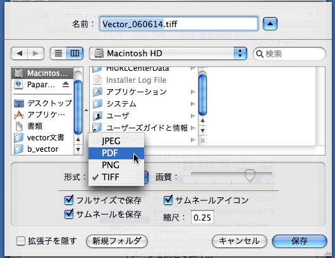
Task: Select Macintosh HD in sidebar
Action: click(42, 73)
